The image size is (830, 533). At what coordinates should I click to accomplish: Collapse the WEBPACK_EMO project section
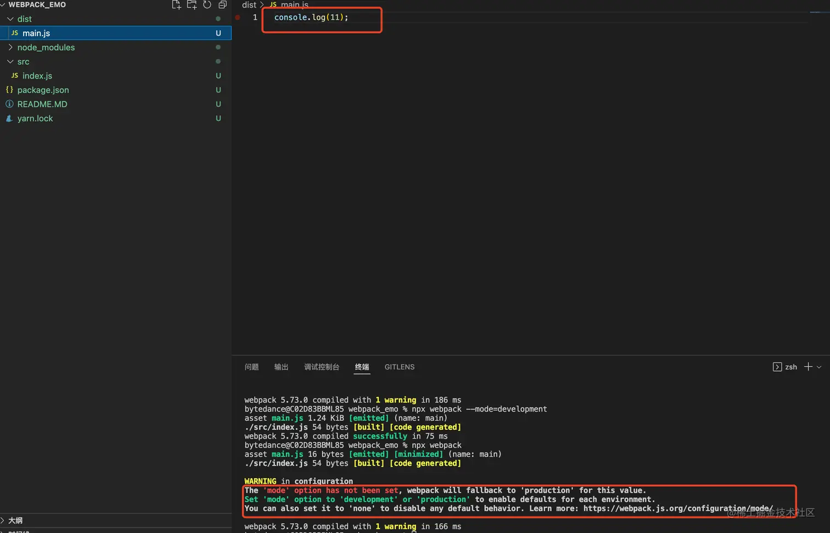pyautogui.click(x=3, y=4)
